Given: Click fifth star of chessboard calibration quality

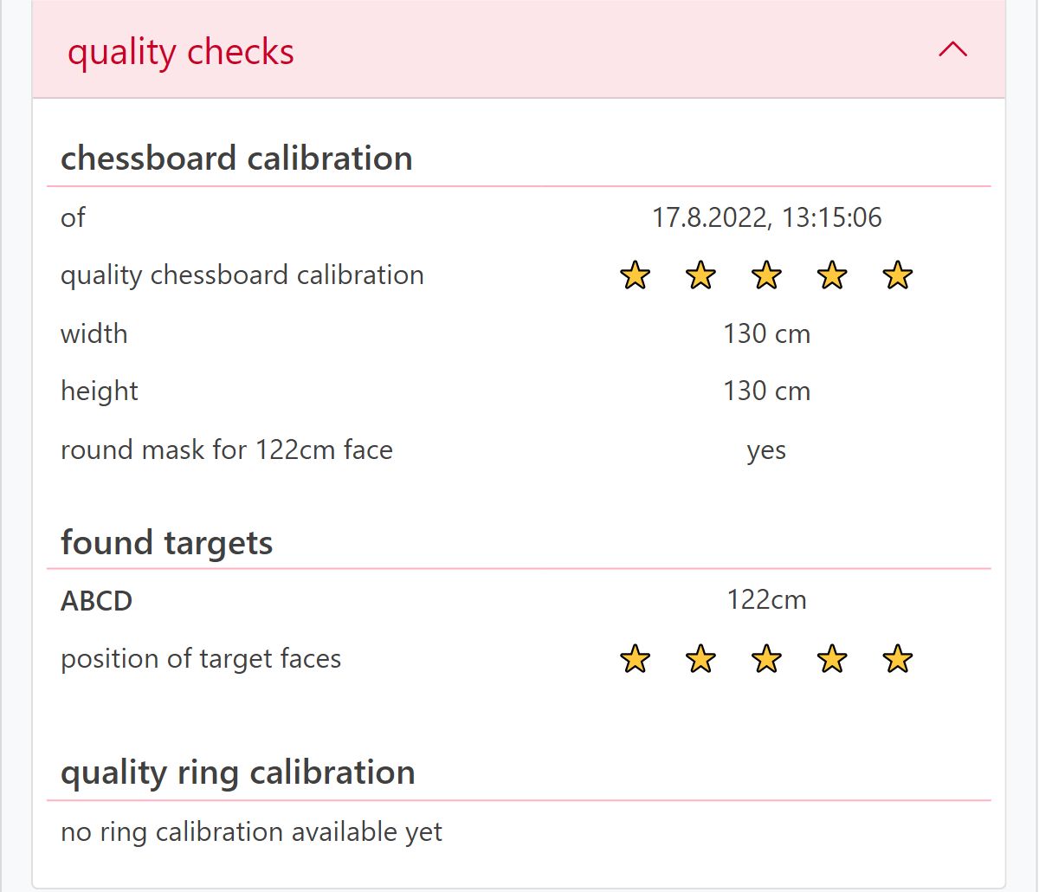Looking at the screenshot, I should (898, 276).
